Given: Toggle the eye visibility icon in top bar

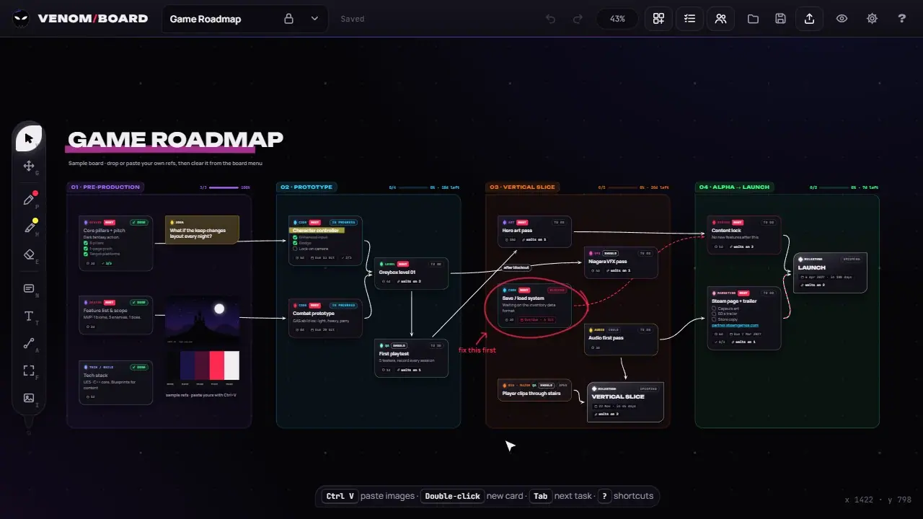Looking at the screenshot, I should click(842, 19).
